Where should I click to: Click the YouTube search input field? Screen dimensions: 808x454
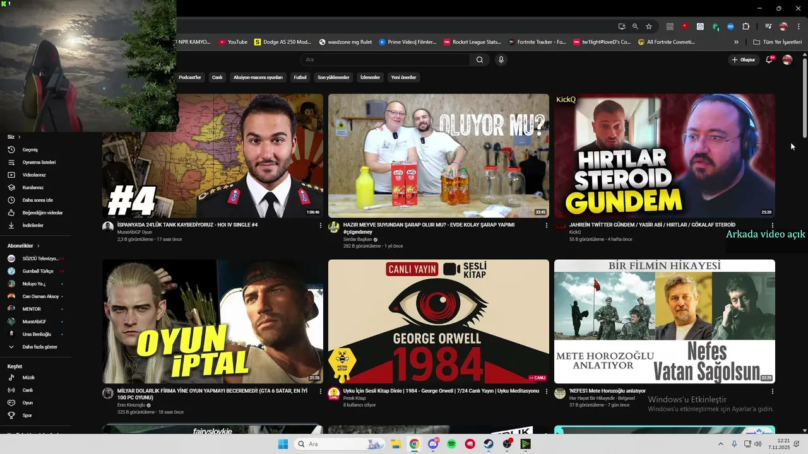pos(385,60)
